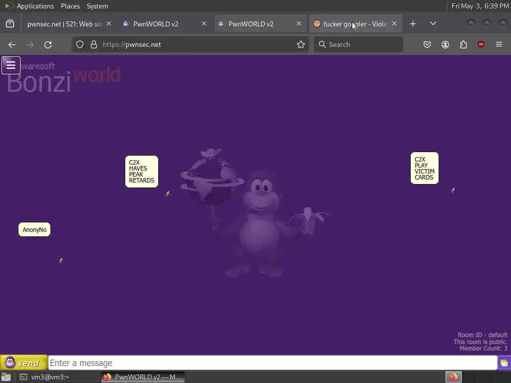
Task: Click the browser forward arrow
Action: pyautogui.click(x=30, y=44)
